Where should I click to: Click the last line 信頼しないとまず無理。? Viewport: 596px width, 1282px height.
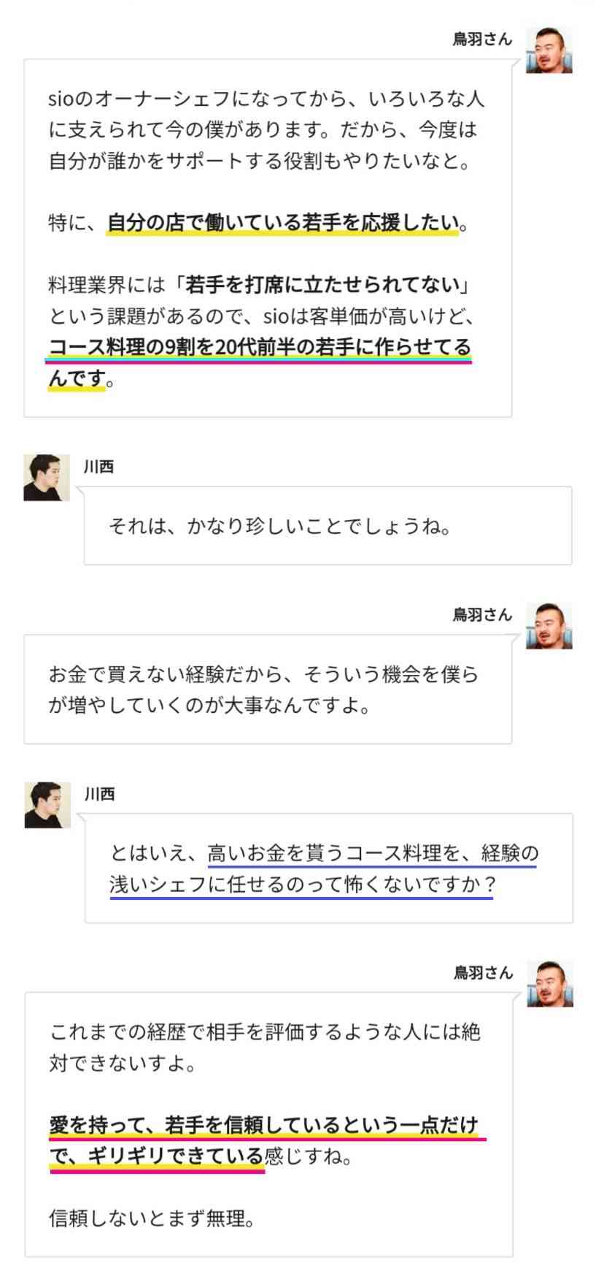point(152,1218)
